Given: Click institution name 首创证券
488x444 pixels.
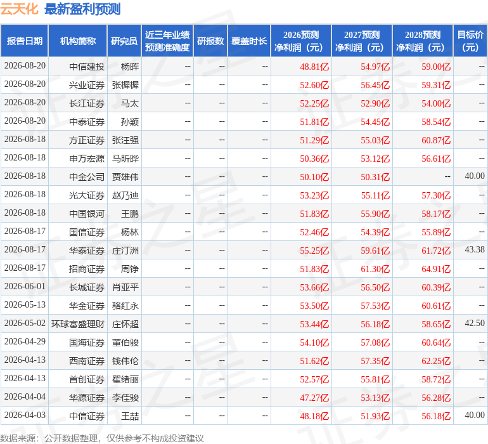Looking at the screenshot, I should point(87,379).
